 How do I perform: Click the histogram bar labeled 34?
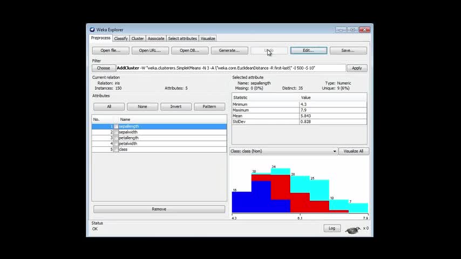[281, 190]
